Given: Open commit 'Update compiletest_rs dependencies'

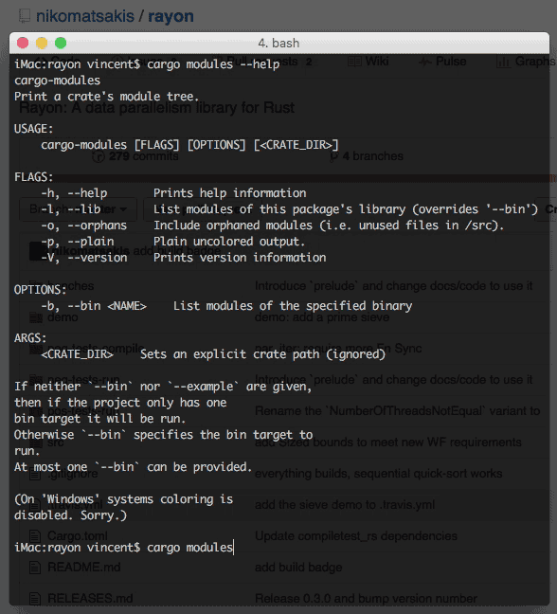Looking at the screenshot, I should click(356, 535).
